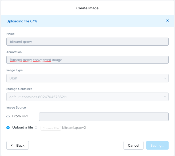The image size is (175, 156).
Task: Click the From URL text input box
Action: 104,117
